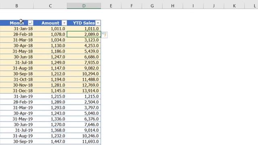Select the YTD Sales cell 13,914.0
The width and height of the screenshot is (258, 145).
point(84,91)
